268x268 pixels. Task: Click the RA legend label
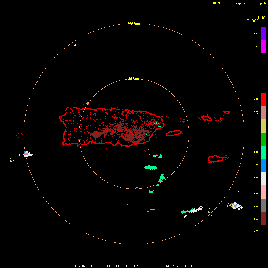(255, 152)
